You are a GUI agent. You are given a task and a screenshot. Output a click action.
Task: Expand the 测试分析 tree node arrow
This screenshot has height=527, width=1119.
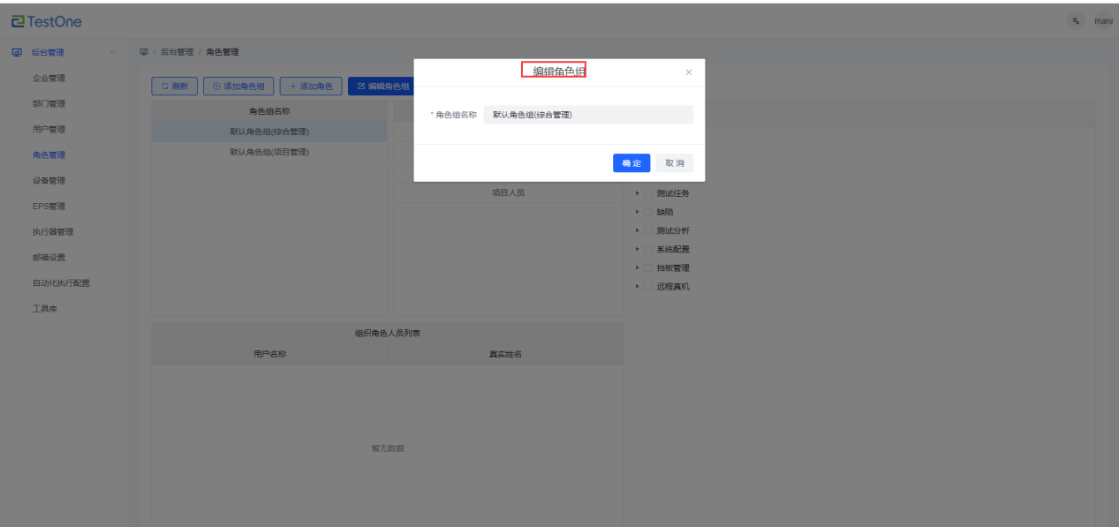coord(637,230)
